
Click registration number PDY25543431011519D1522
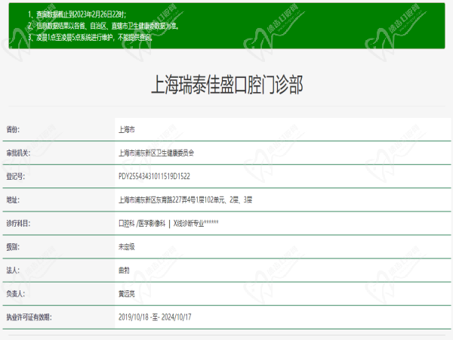(155, 176)
